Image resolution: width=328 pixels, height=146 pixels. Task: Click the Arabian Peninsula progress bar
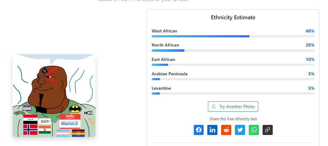233,79
